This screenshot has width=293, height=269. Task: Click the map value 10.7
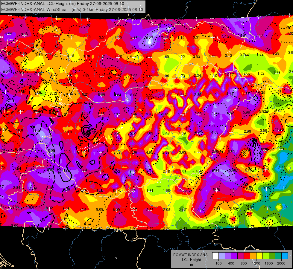(x=69, y=113)
